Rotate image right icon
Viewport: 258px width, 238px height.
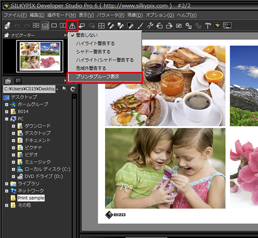click(169, 26)
